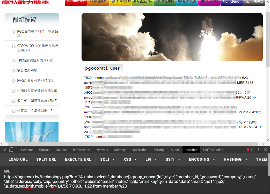This screenshot has height=194, width=270.
Task: Switch to the Elements DevTools tab
Action: click(x=27, y=150)
